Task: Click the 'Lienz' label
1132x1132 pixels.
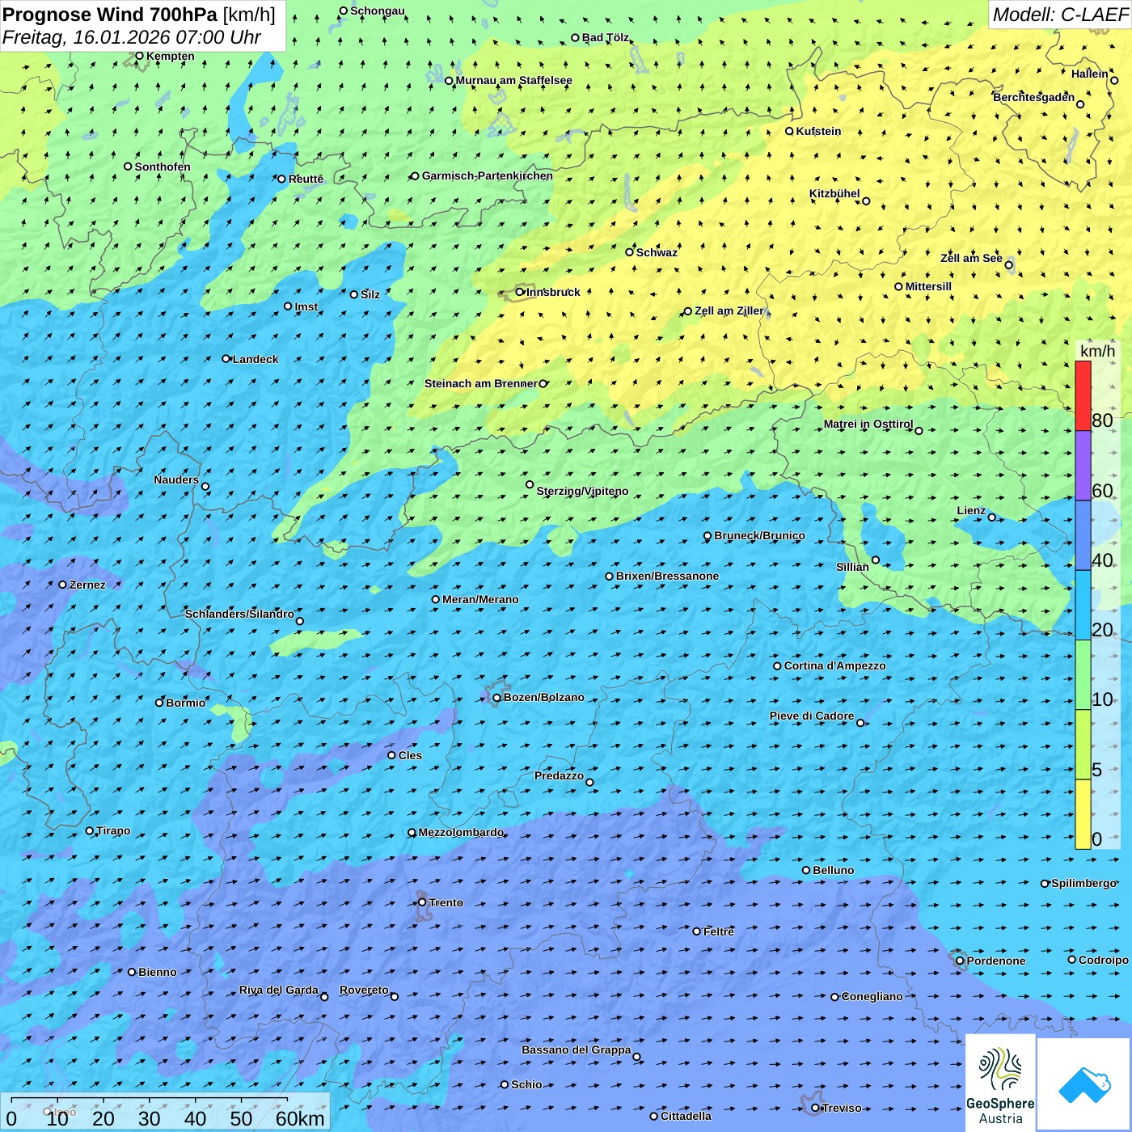Action: click(x=971, y=510)
